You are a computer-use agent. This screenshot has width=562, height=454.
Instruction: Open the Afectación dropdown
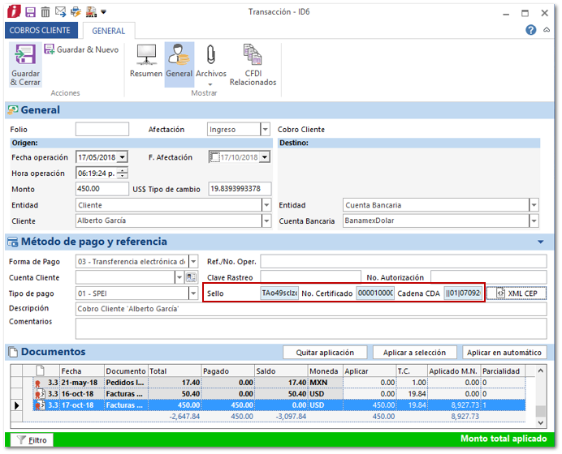point(265,130)
